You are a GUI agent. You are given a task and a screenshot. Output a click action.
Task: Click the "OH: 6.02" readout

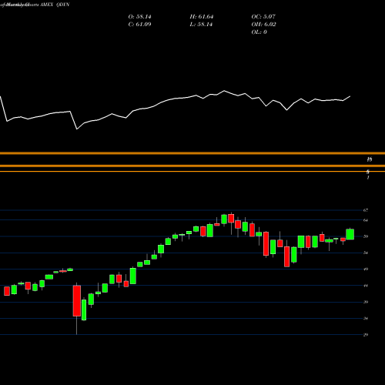(x=263, y=25)
